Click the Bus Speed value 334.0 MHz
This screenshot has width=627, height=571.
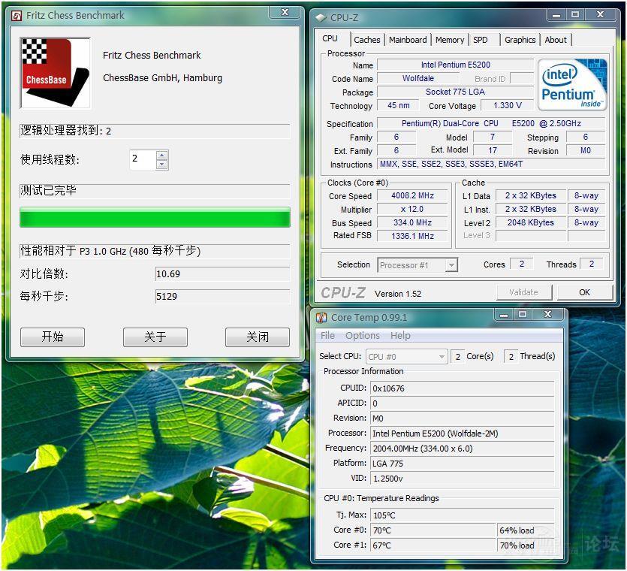[x=412, y=222]
